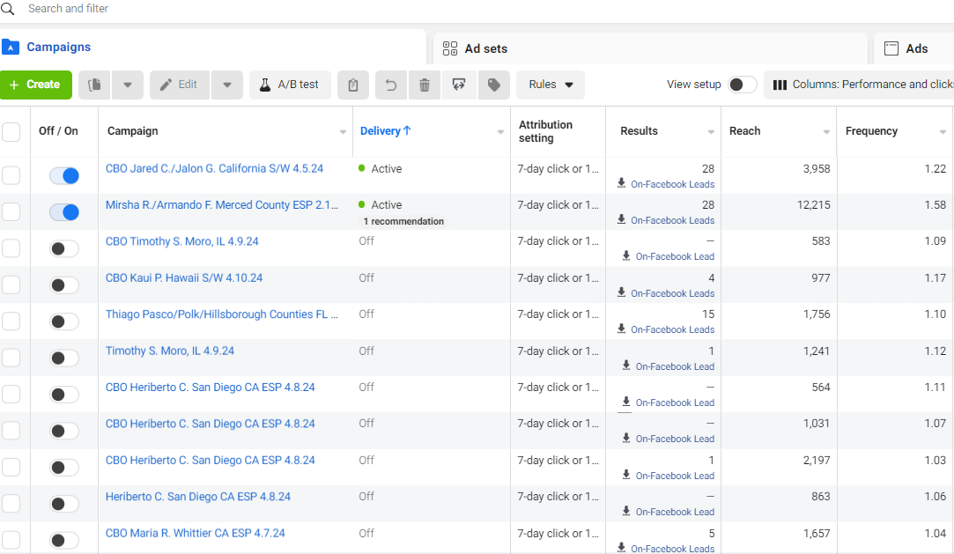Turn off the Mirsha R. campaign toggle
954x554 pixels.
pyautogui.click(x=64, y=212)
